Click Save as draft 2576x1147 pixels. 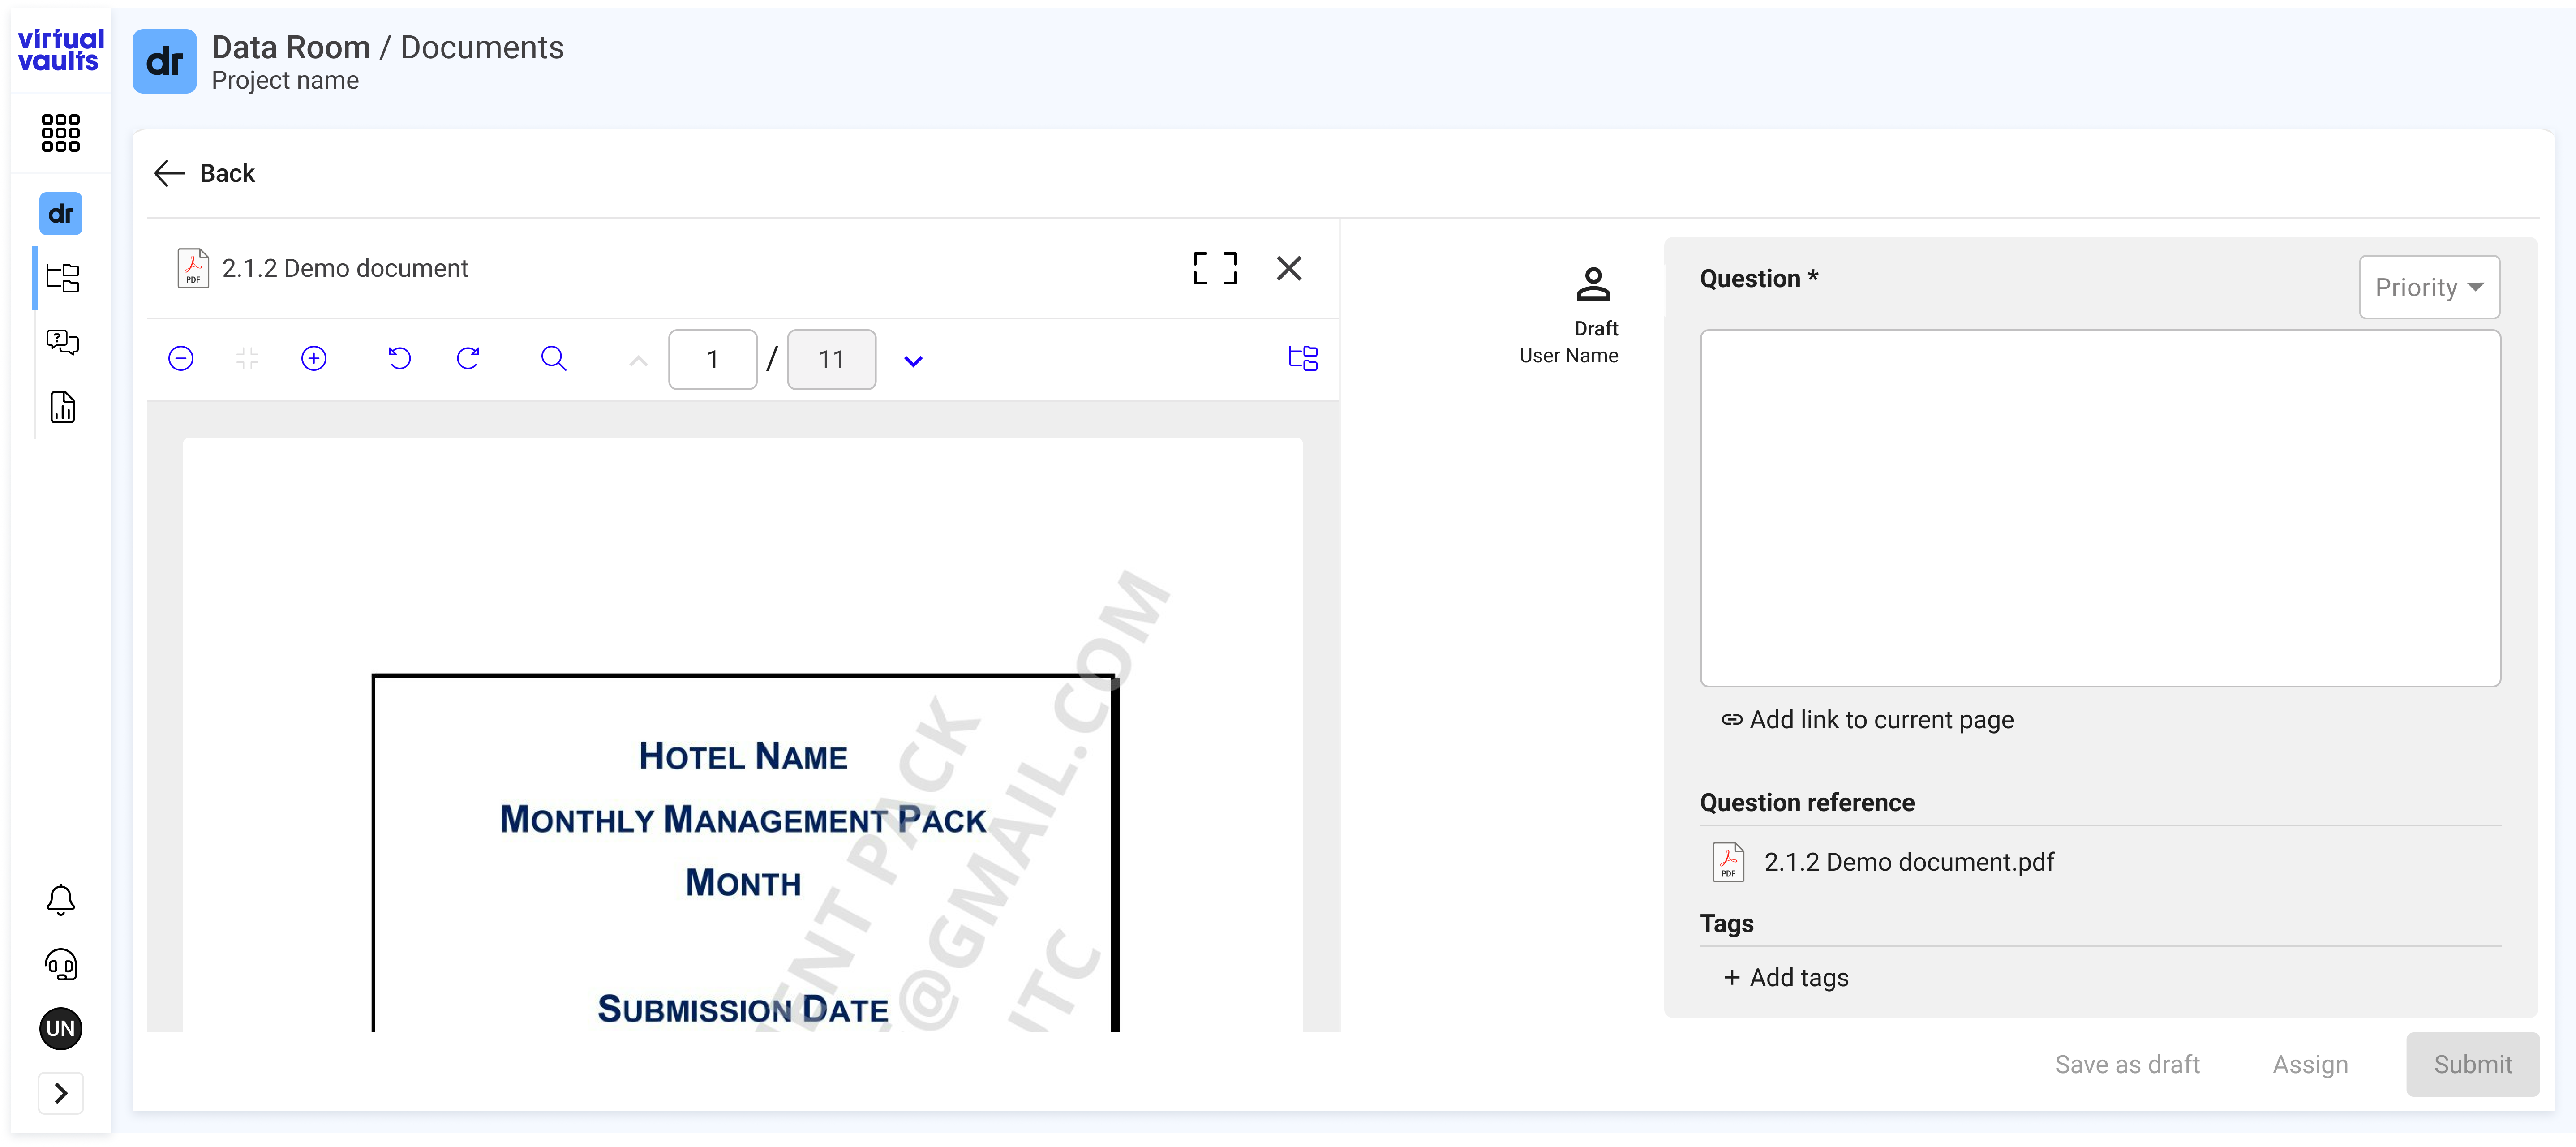[x=2127, y=1064]
